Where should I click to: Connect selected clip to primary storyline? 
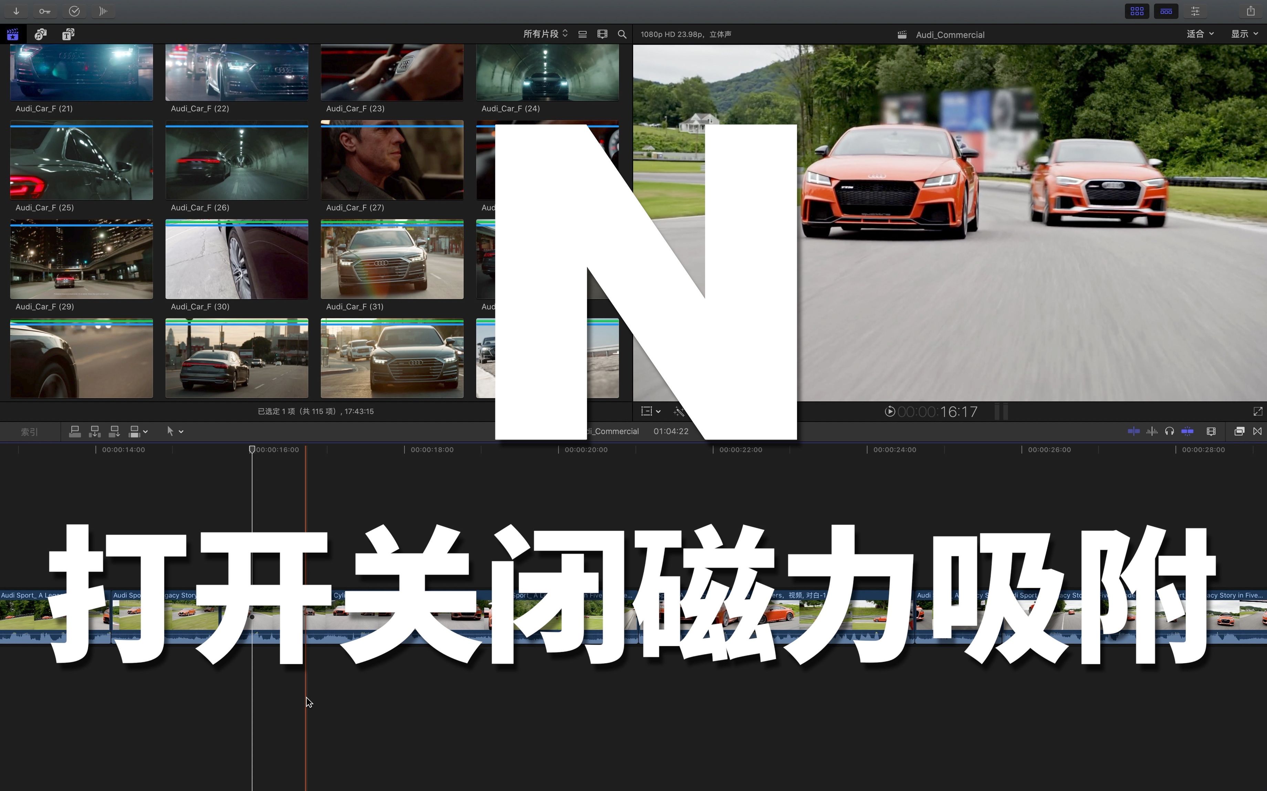coord(75,432)
